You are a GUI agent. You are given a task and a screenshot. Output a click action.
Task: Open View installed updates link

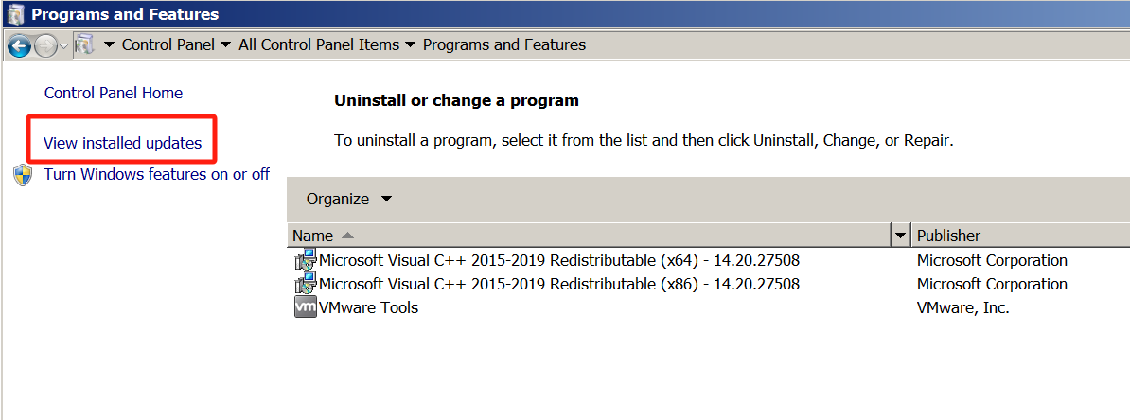[122, 144]
